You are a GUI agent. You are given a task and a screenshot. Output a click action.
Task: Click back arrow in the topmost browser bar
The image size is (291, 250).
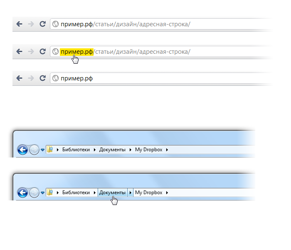click(19, 24)
